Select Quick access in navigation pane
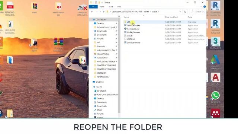 101,20
